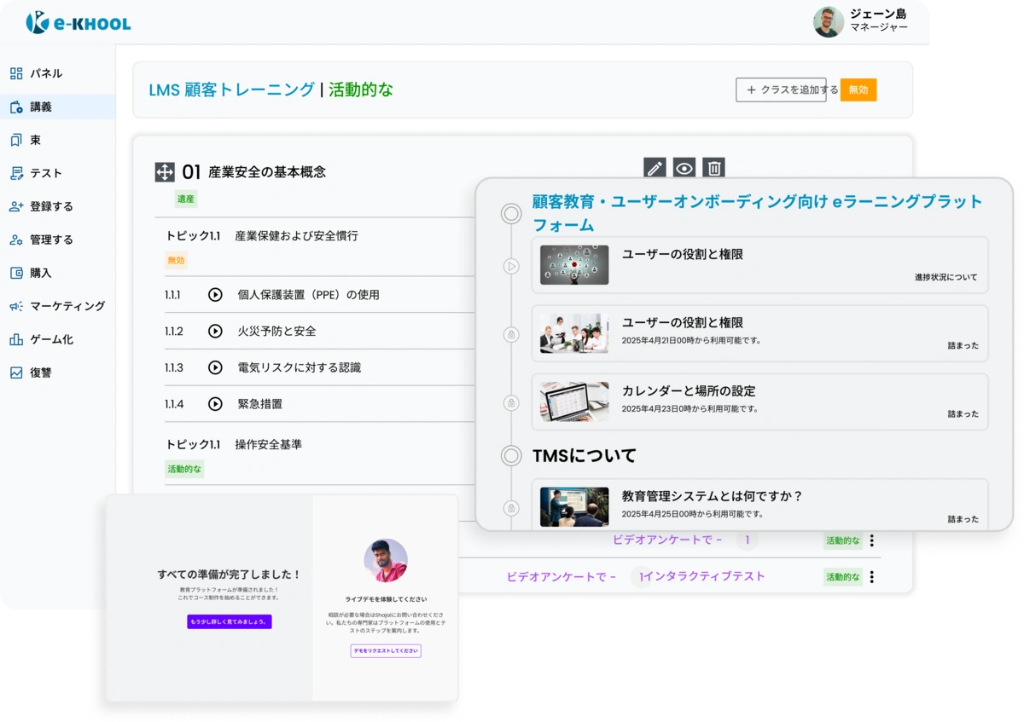The image size is (1024, 722).
Task: Open the kebab menu on the インタラクティブテスト row
Action: [x=871, y=577]
